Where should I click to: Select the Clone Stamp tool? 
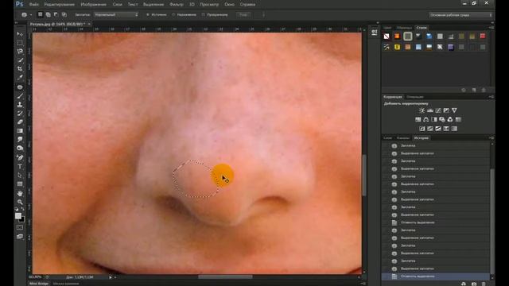click(20, 104)
